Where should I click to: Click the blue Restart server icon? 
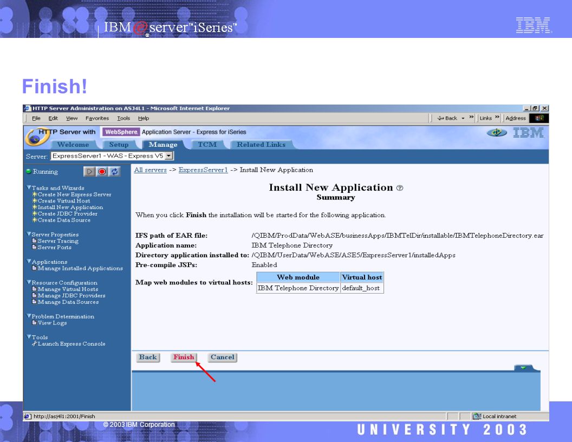pos(114,171)
